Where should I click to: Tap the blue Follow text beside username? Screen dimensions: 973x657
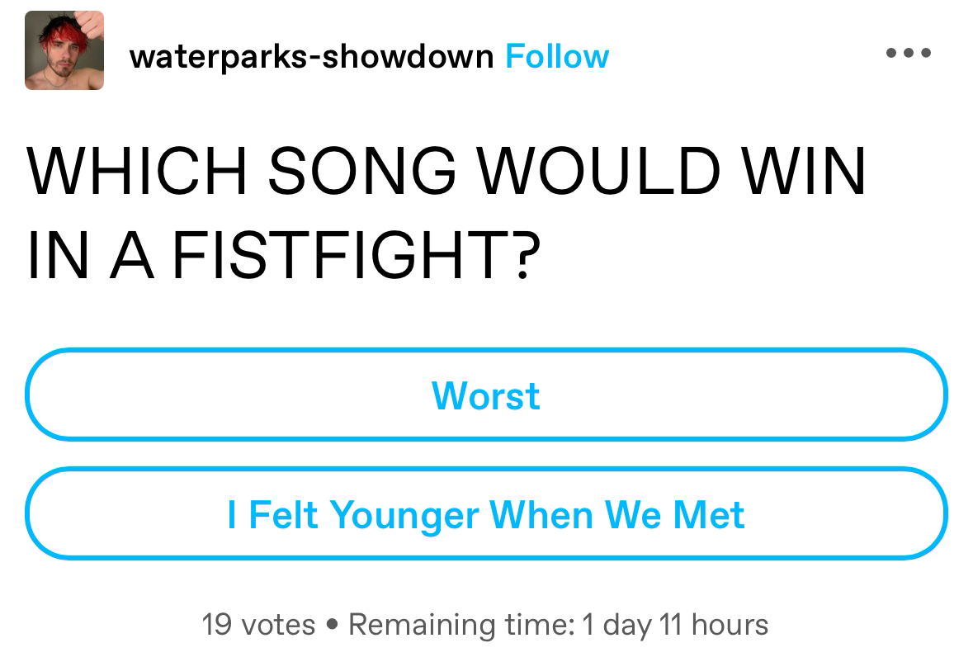557,56
